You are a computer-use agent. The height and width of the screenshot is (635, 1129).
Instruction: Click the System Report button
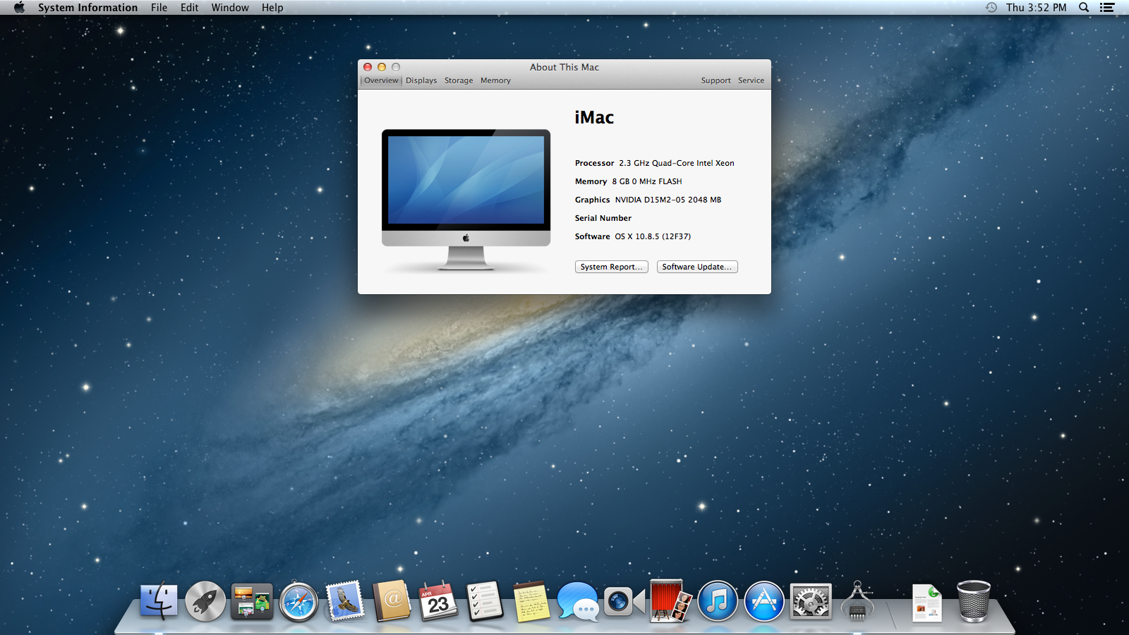(611, 267)
